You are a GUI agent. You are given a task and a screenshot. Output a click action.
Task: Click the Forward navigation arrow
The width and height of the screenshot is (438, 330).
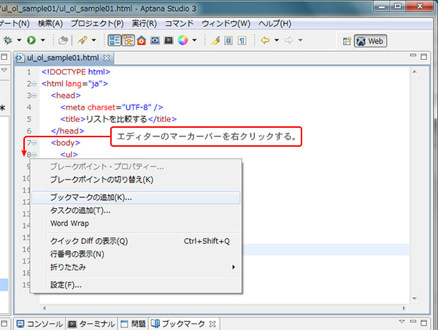288,40
